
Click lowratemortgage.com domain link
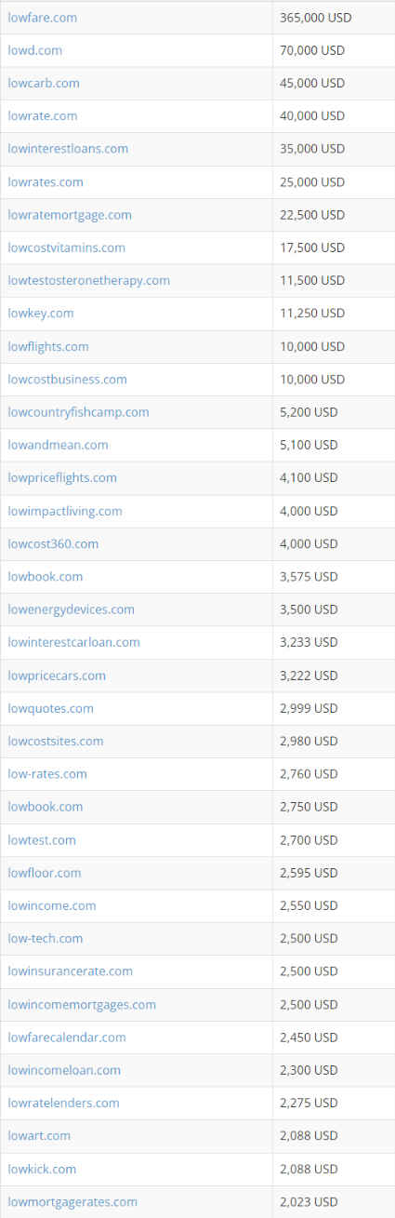pyautogui.click(x=70, y=215)
